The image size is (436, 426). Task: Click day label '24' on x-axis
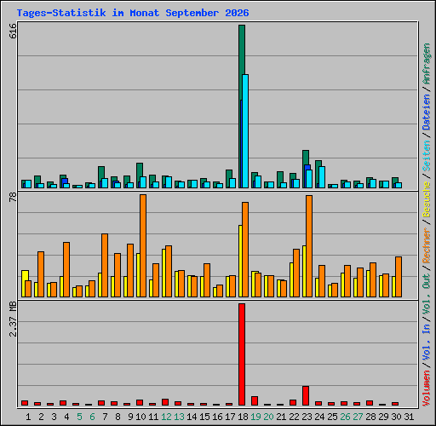point(319,417)
